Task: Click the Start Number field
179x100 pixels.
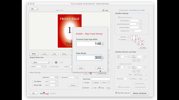Action: [x=135, y=21]
